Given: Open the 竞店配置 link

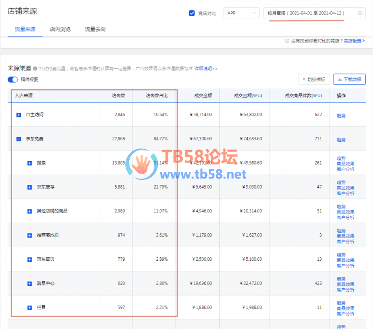Looking at the screenshot, I should pyautogui.click(x=354, y=41).
